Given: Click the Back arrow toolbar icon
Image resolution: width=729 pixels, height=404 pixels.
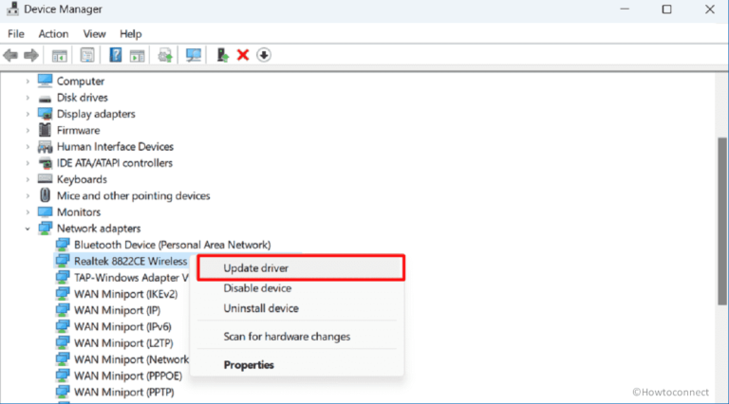Looking at the screenshot, I should [x=10, y=55].
